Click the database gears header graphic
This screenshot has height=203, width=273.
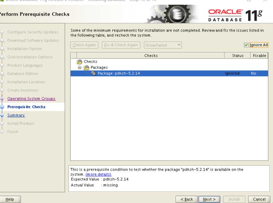[172, 14]
